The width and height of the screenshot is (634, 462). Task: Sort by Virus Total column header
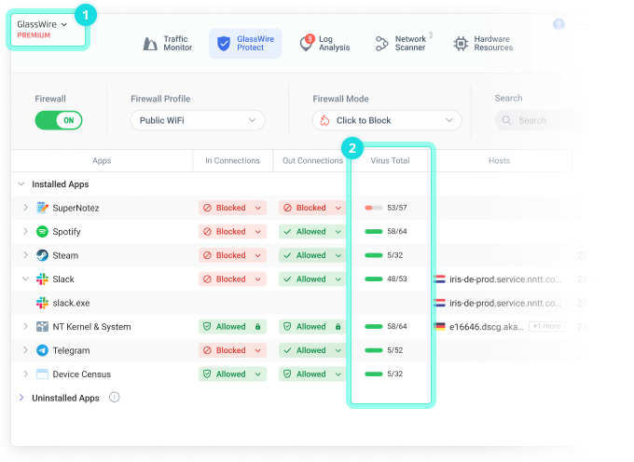click(x=390, y=161)
